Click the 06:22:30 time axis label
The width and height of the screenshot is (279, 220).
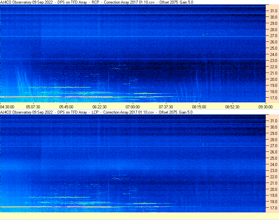[x=99, y=107]
